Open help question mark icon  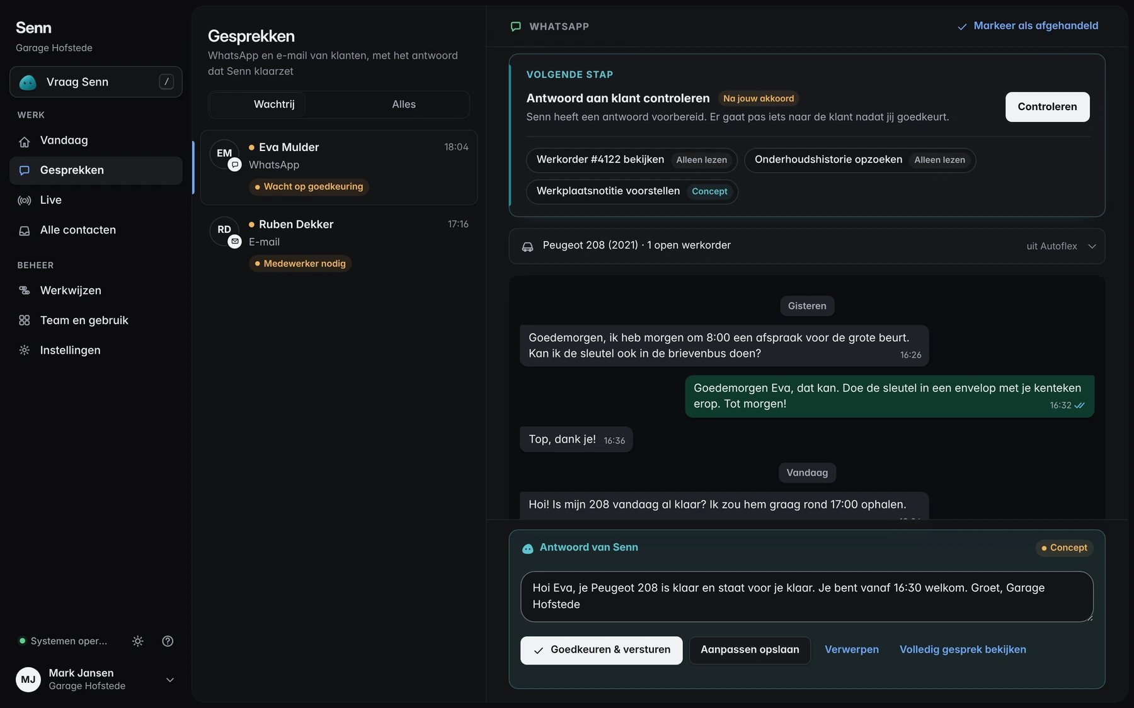(x=168, y=641)
